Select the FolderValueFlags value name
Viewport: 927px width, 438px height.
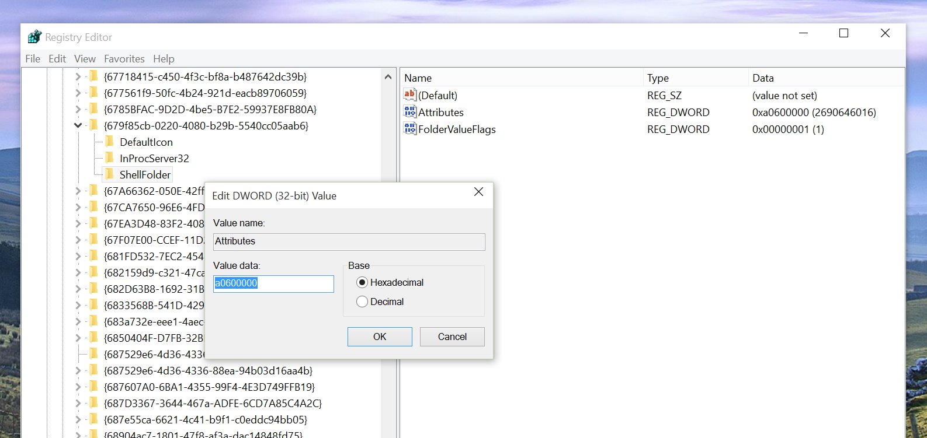click(457, 129)
